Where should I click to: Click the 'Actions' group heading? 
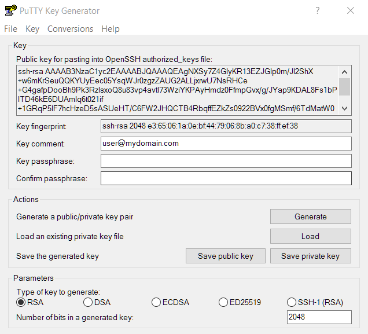(26, 199)
